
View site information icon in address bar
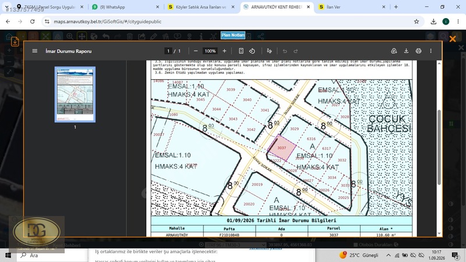tap(47, 22)
